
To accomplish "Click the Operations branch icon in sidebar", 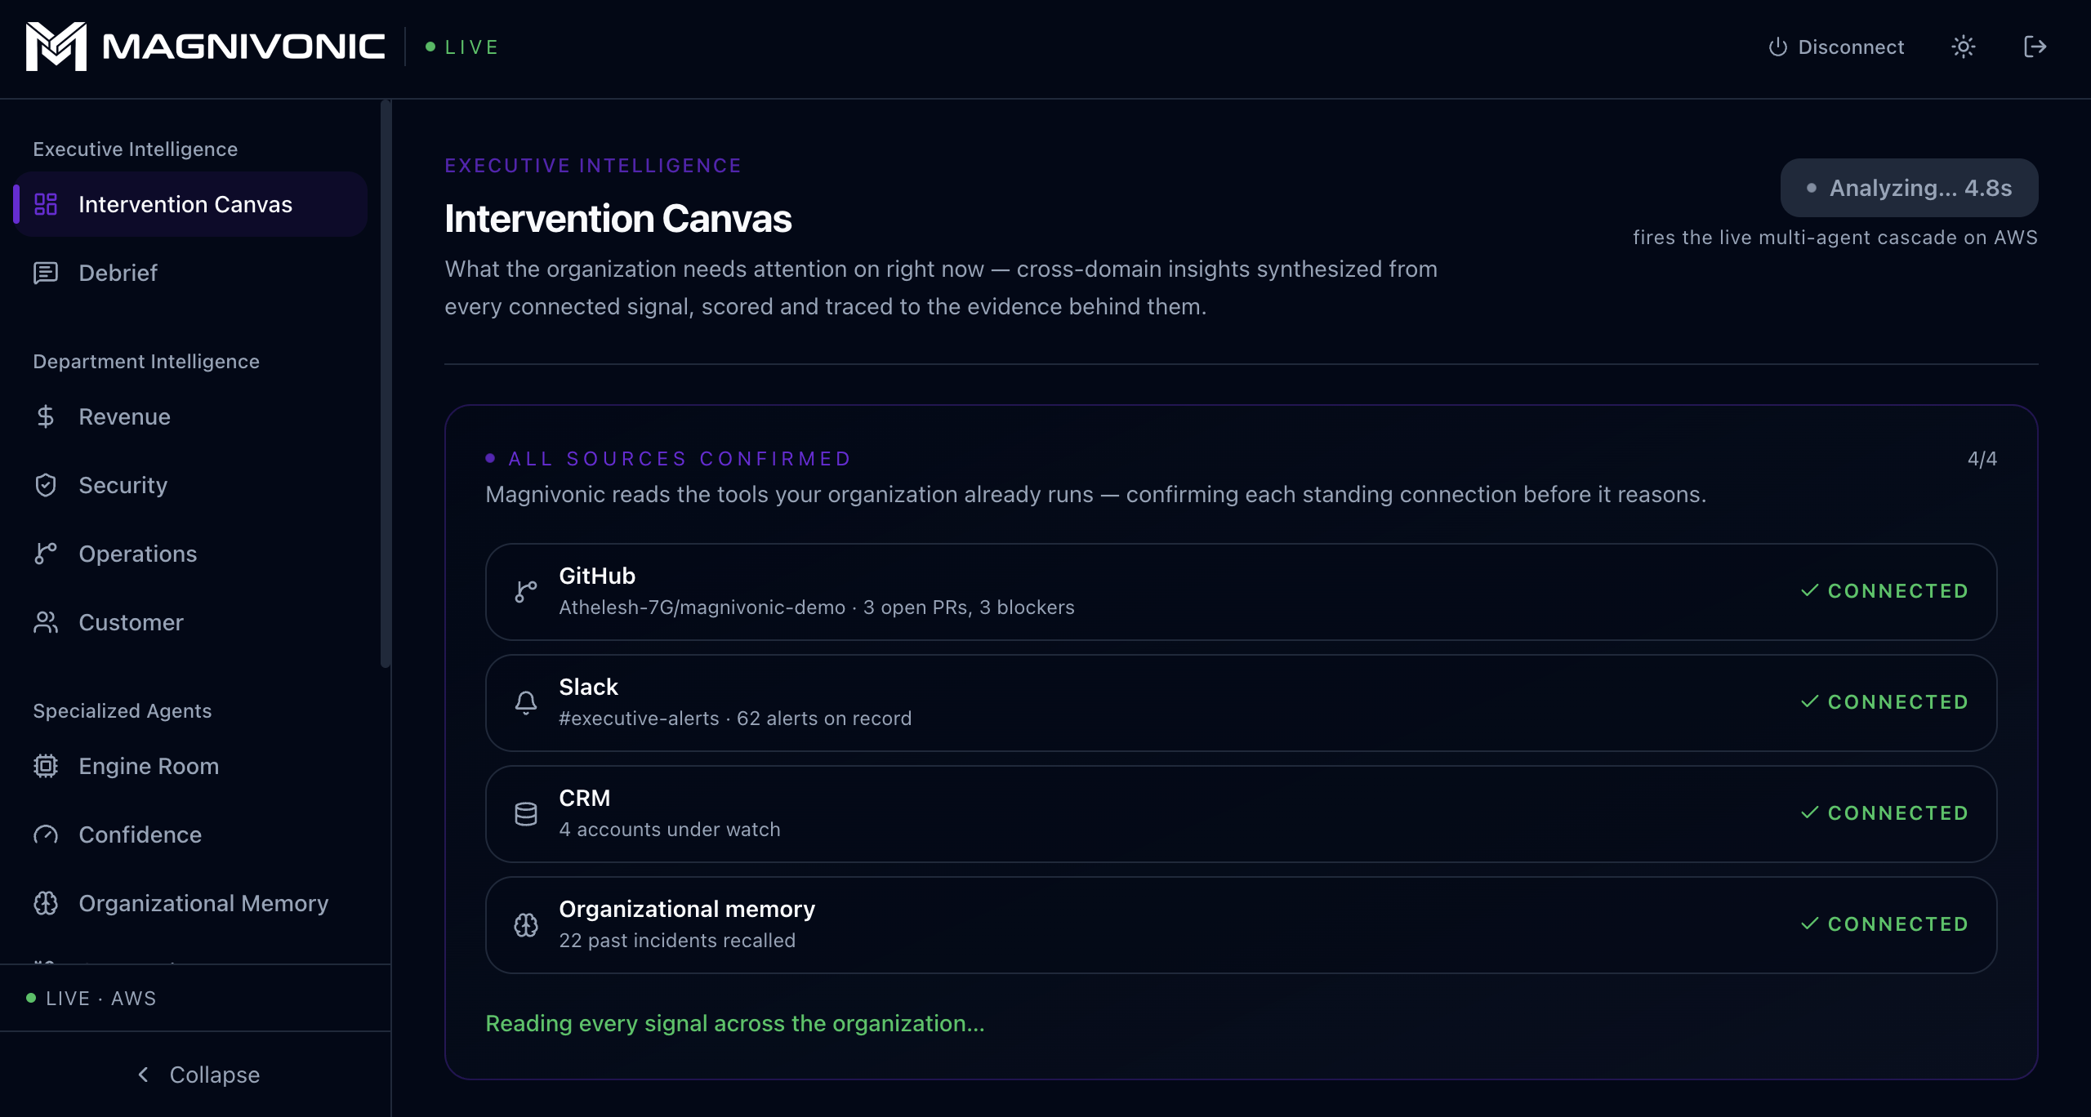I will tap(46, 554).
